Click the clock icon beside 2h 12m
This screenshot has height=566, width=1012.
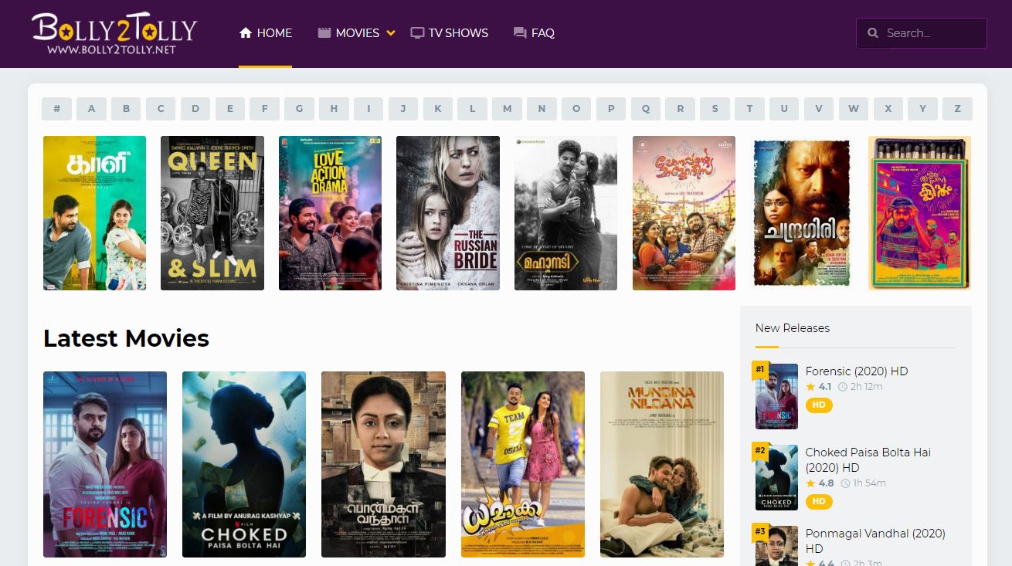[843, 387]
